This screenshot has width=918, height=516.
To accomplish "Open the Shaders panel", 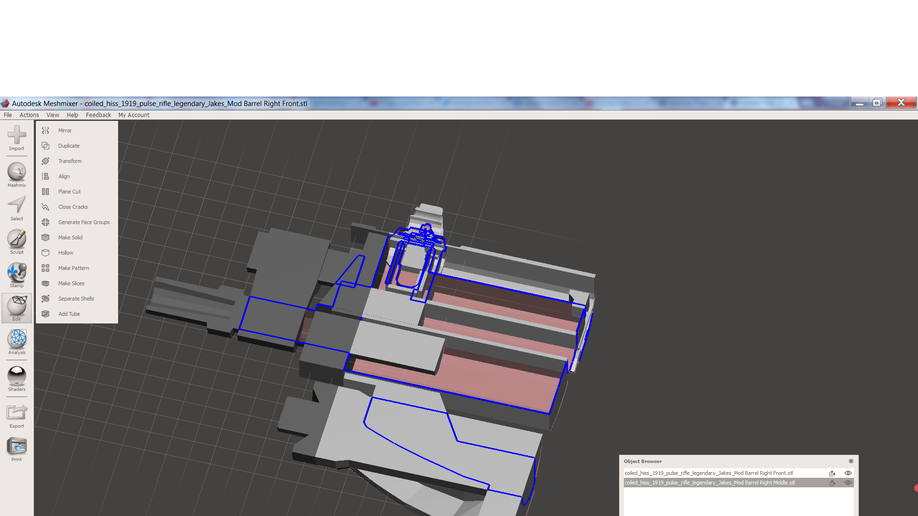I will point(17,379).
